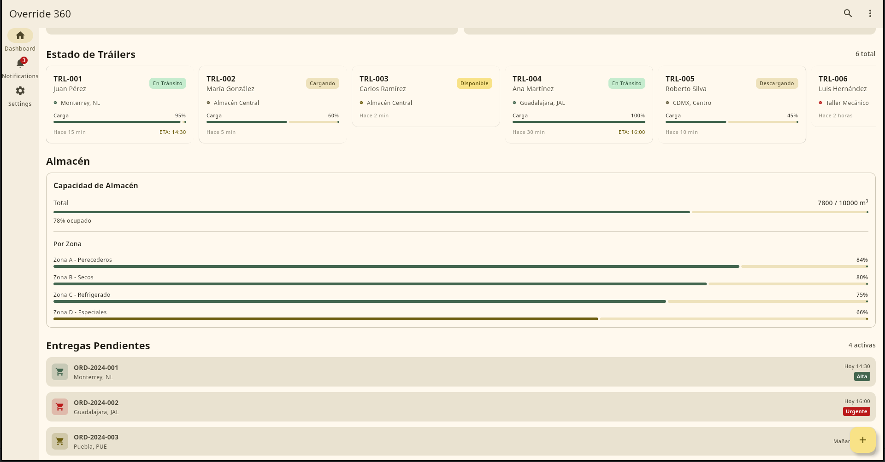Screen dimensions: 885x462
Task: Open Notifications bell with badge
Action: coord(20,64)
